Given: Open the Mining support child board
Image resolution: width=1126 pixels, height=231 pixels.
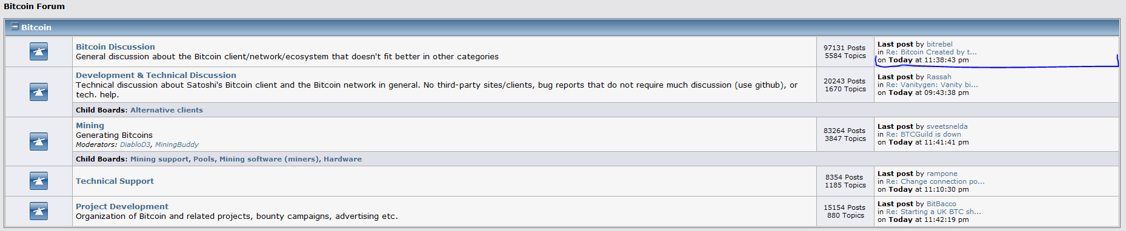Looking at the screenshot, I should tap(159, 159).
